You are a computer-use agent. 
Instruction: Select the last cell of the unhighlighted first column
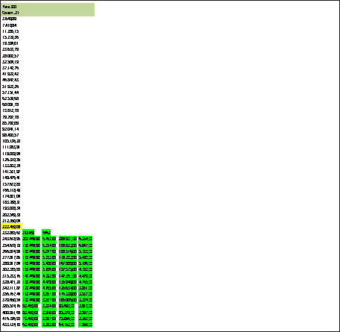click(11, 325)
